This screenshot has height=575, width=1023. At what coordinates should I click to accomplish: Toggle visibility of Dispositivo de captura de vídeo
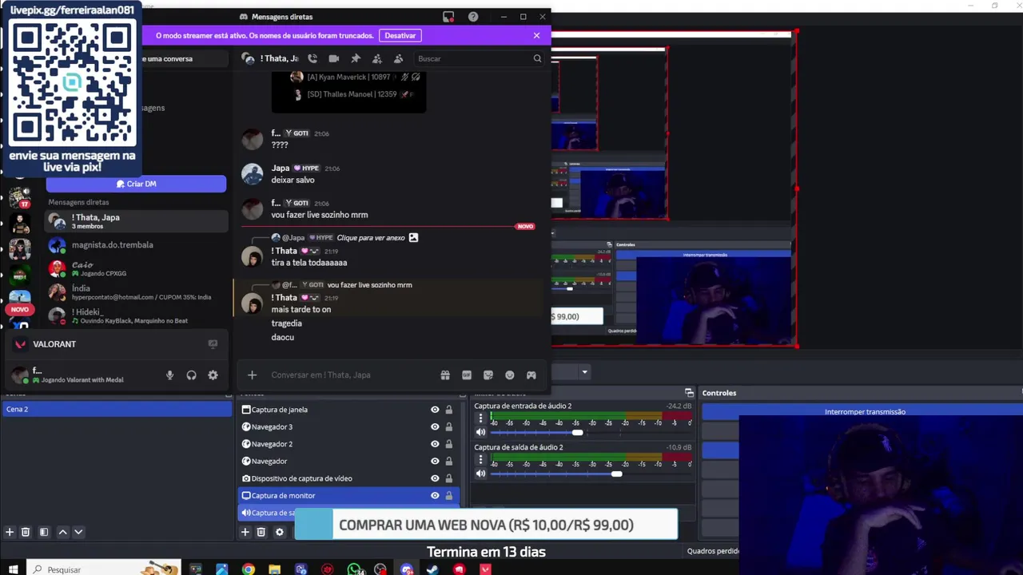coord(435,478)
